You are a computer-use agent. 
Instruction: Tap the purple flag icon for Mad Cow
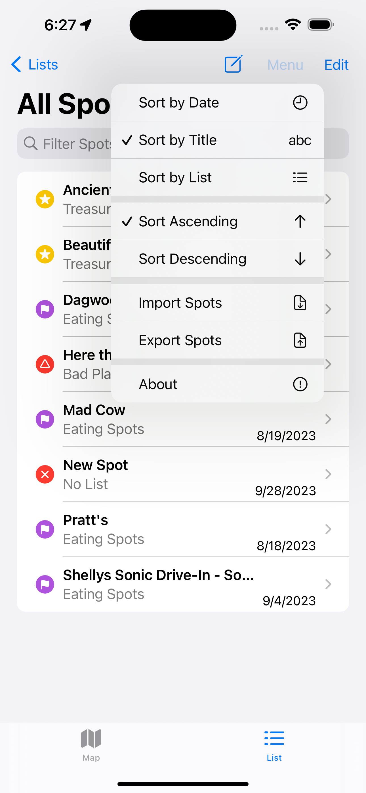[x=45, y=419]
